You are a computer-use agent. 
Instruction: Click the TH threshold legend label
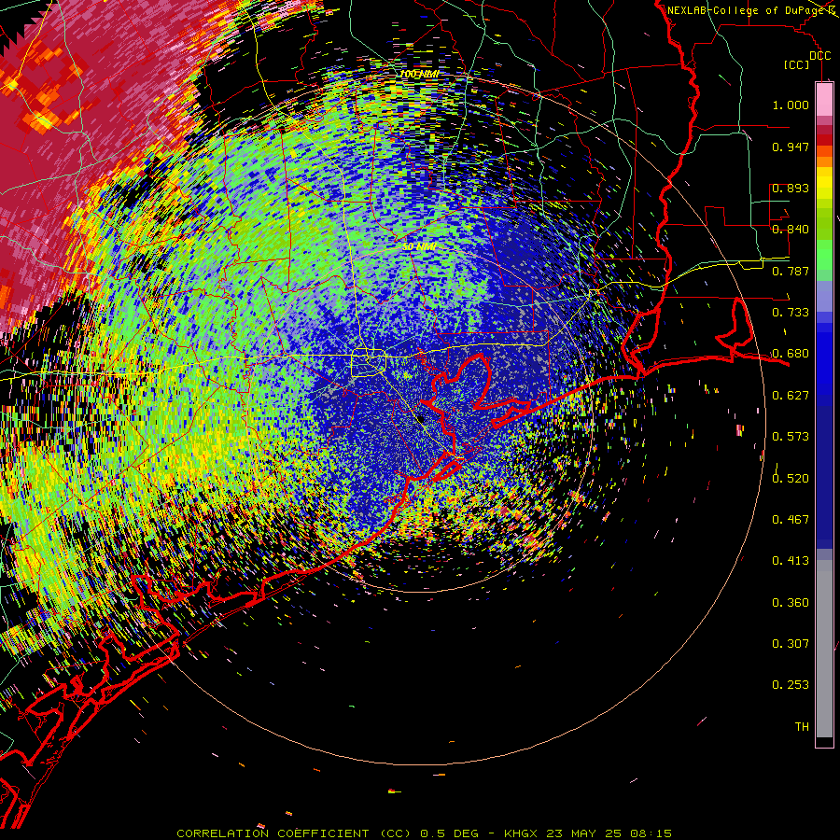coord(802,727)
